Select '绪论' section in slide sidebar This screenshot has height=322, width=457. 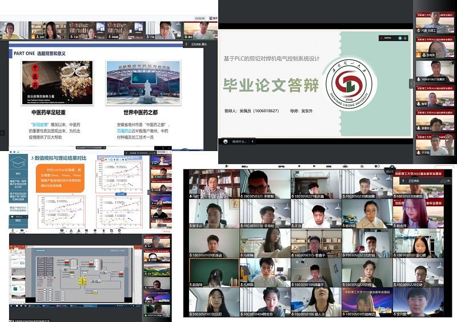(x=18, y=173)
